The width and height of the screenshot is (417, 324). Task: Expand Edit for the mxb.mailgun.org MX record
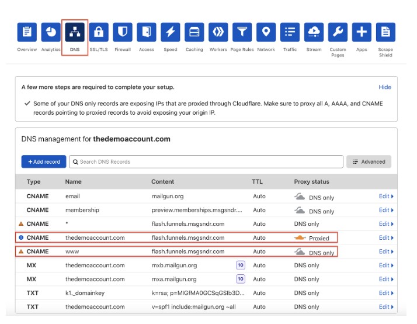pos(386,266)
